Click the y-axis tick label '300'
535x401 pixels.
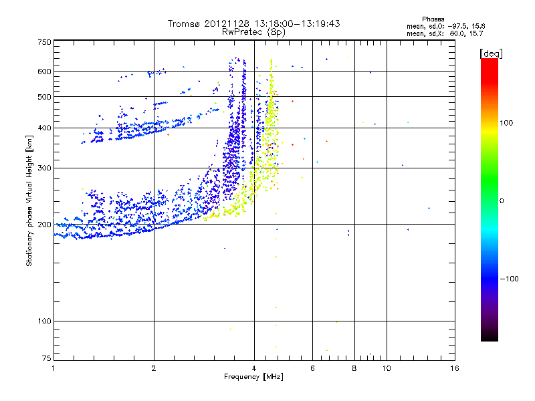coord(44,168)
